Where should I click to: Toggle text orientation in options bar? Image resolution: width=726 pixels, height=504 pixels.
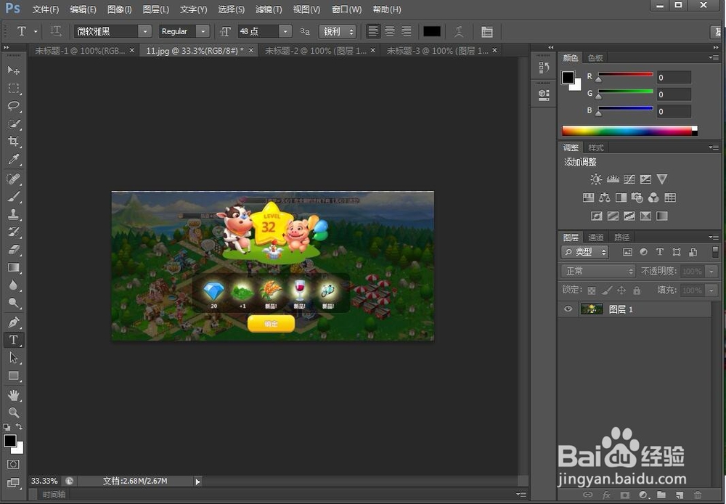56,31
